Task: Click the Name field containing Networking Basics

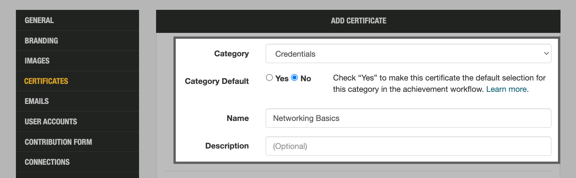Action: pyautogui.click(x=408, y=118)
